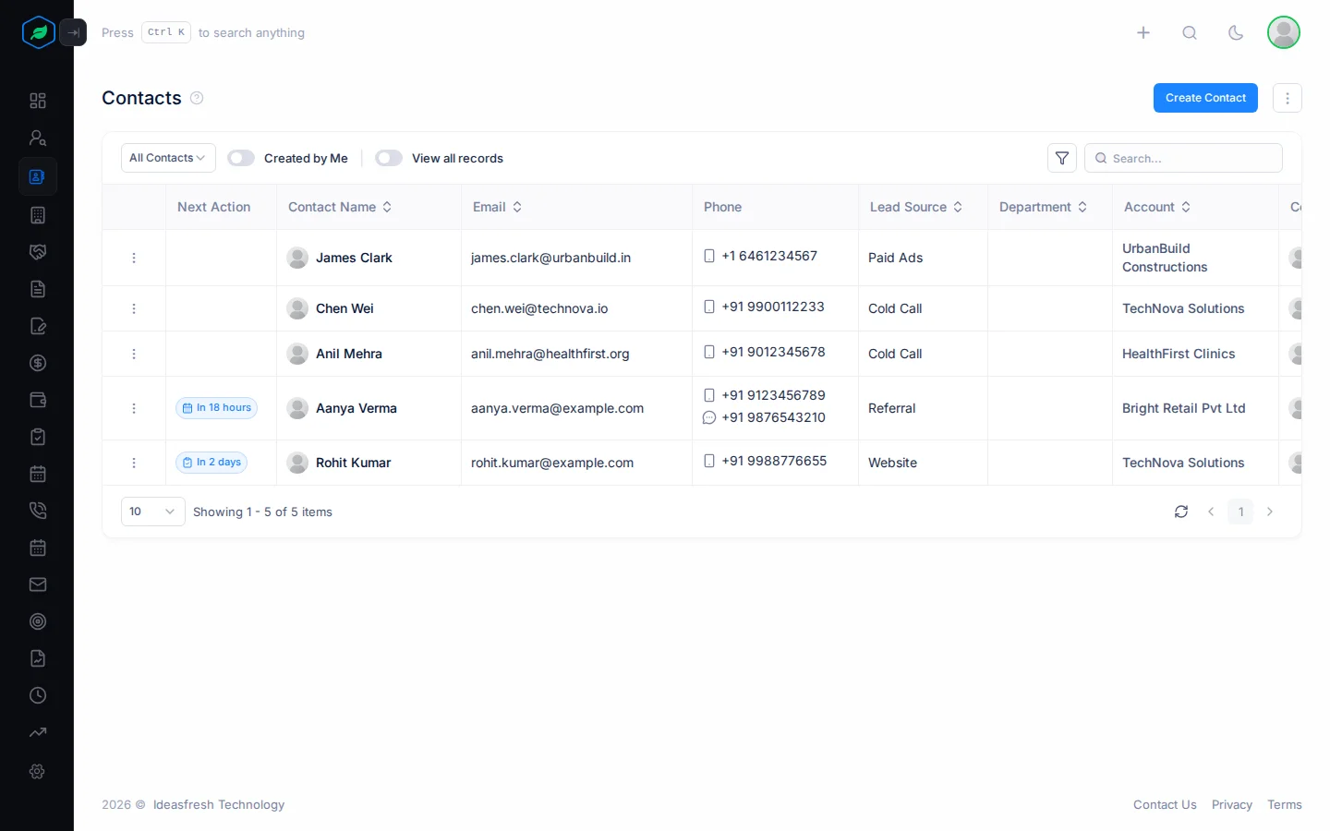
Task: Click phone number +91 9900112233
Action: pyautogui.click(x=773, y=307)
